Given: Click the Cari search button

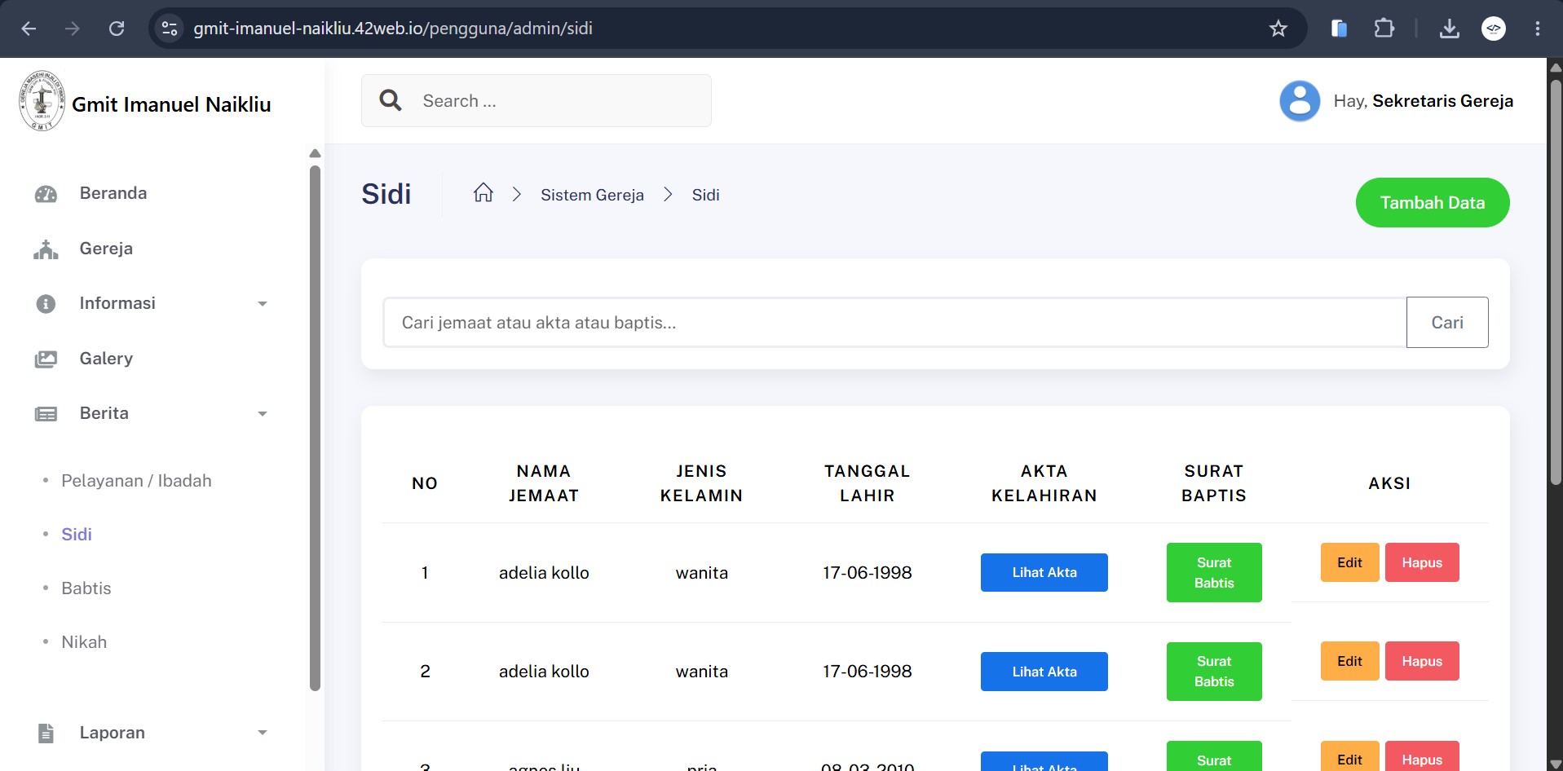Looking at the screenshot, I should [x=1447, y=323].
